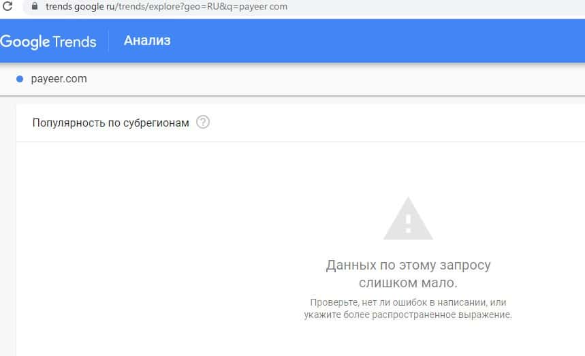This screenshot has width=585, height=356.
Task: Click the blue dot beside payeer.com
Action: click(20, 79)
